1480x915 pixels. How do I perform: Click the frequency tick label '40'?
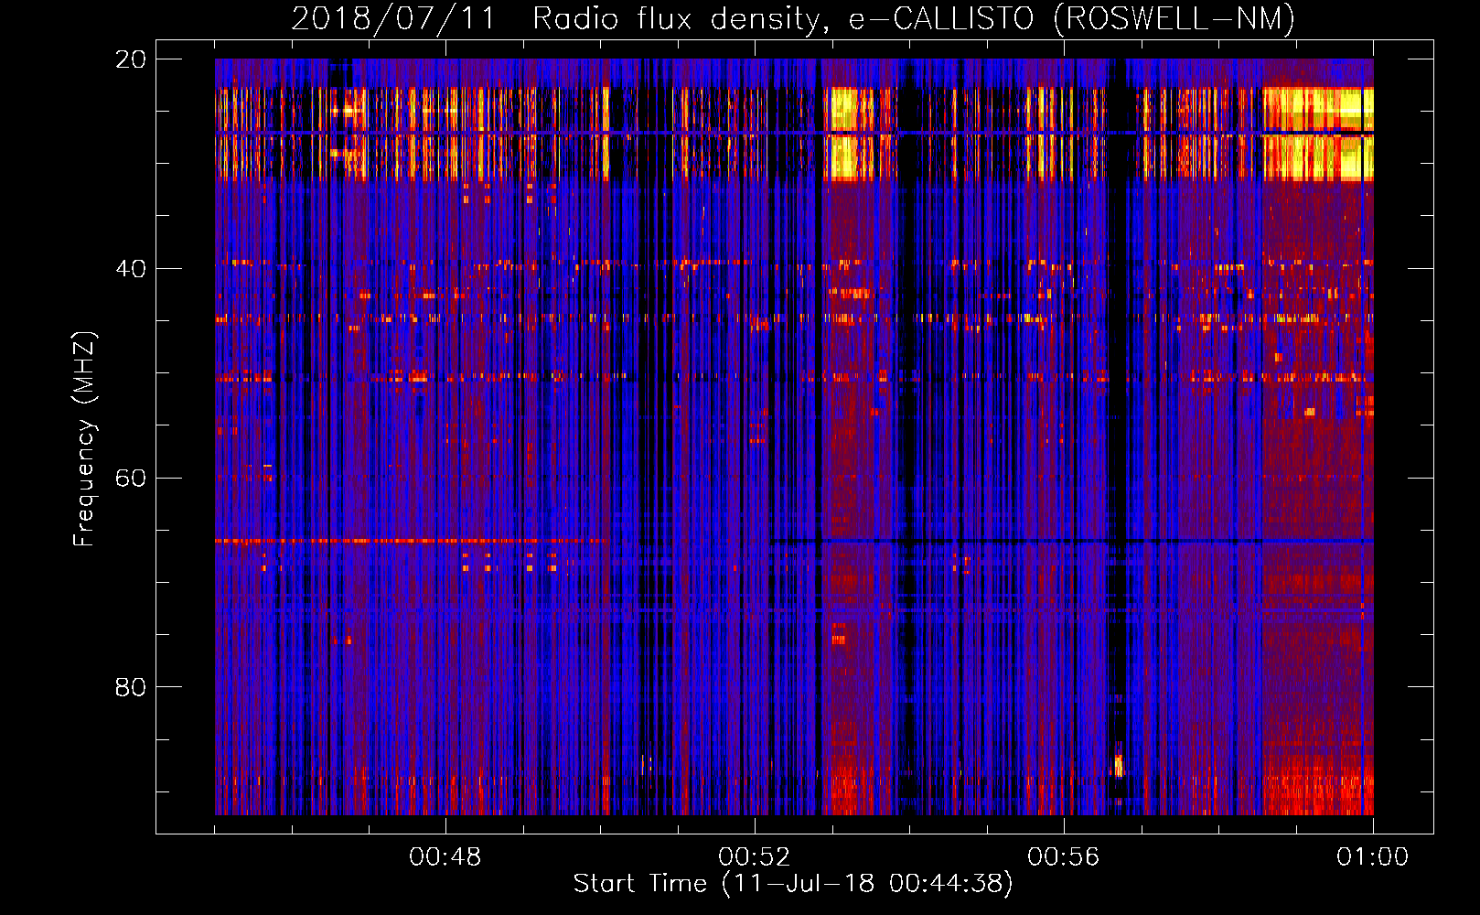131,269
